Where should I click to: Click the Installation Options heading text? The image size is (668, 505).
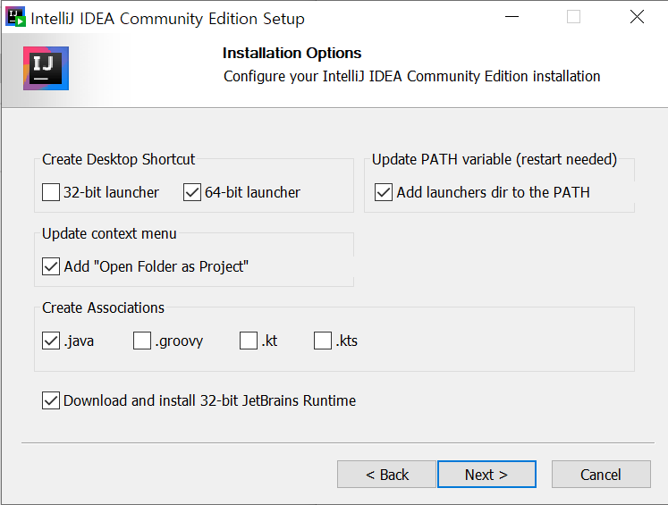click(x=292, y=54)
